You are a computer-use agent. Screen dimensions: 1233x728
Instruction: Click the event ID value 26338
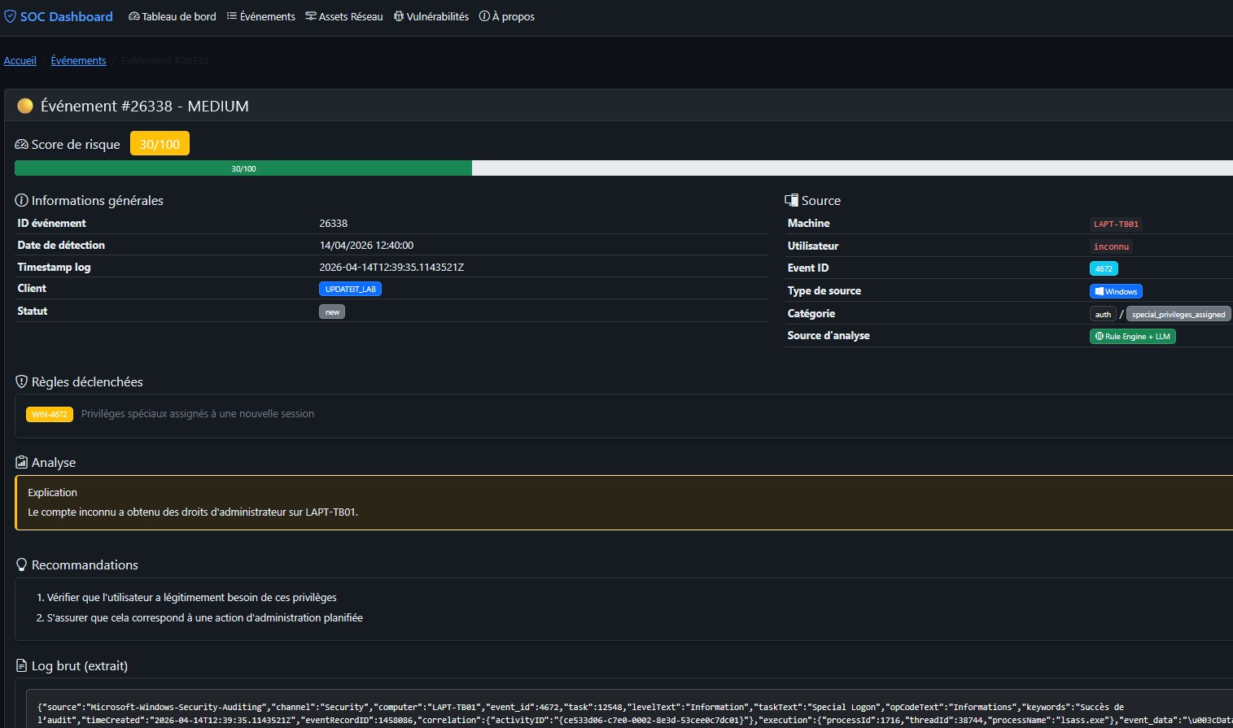click(334, 223)
